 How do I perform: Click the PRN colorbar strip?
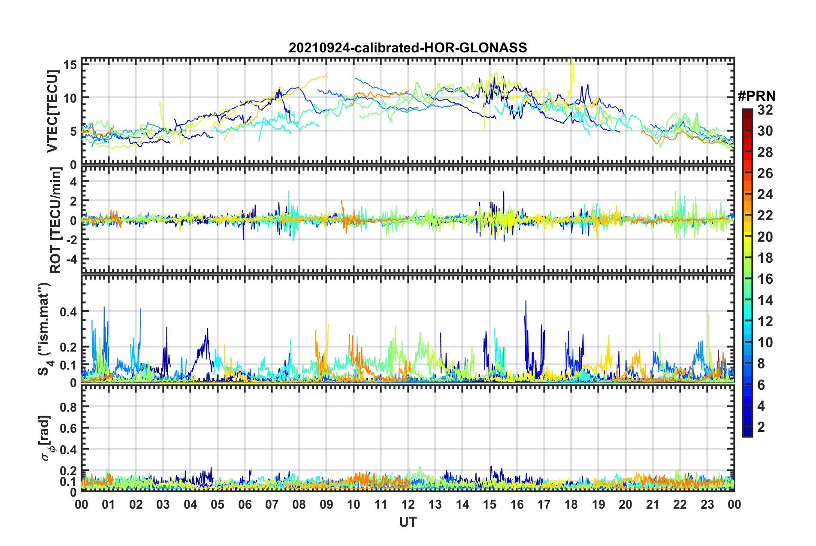pos(747,273)
